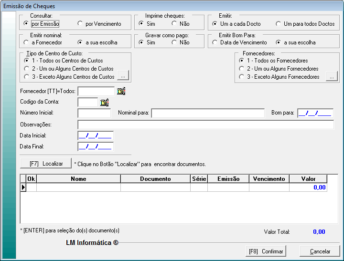Screen dimensions: 344x261
Task: Click the Observações text field
Action: tap(205, 125)
